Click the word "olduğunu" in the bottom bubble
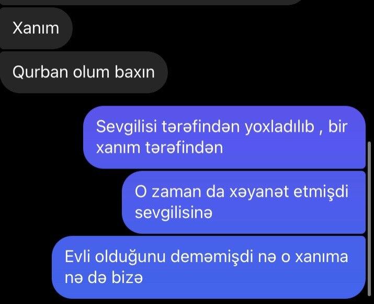The height and width of the screenshot is (304, 374). (130, 258)
